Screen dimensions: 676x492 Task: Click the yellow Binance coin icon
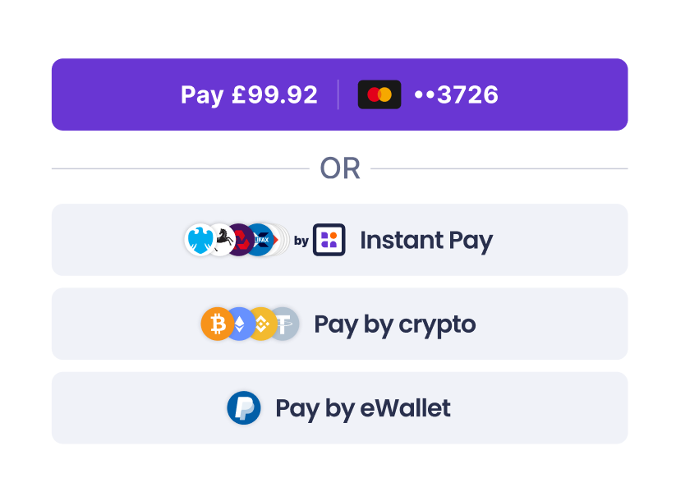click(x=262, y=324)
